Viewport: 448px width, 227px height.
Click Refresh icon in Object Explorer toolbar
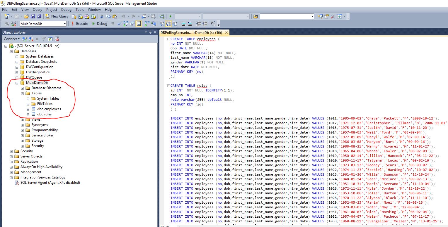pyautogui.click(x=50, y=39)
